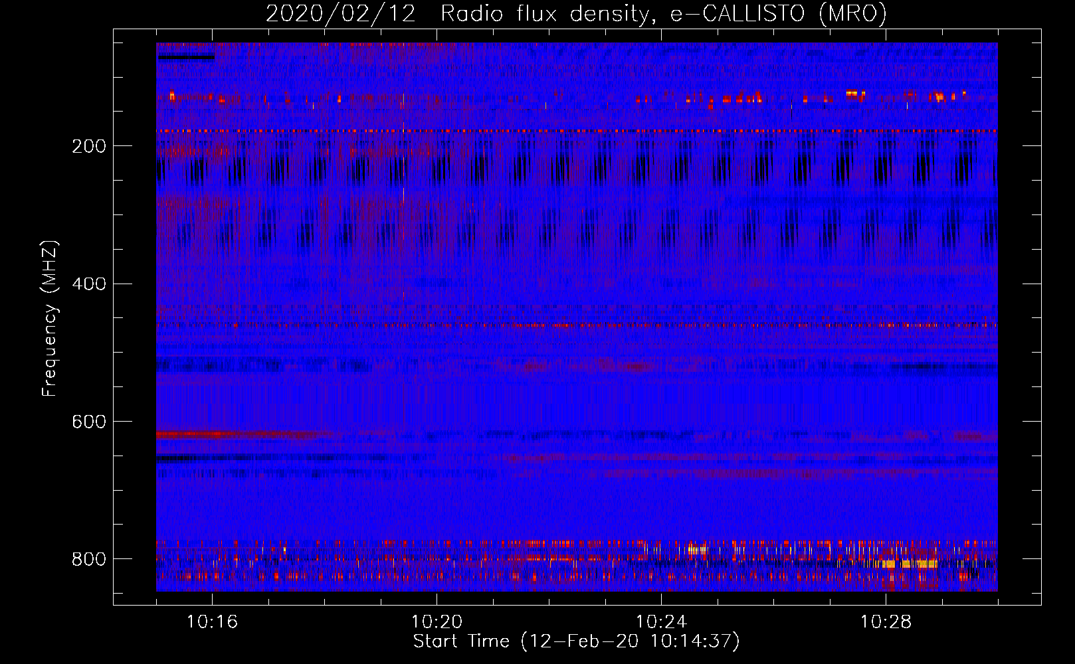Click the 10:24 time tick label
The image size is (1075, 664).
(661, 622)
